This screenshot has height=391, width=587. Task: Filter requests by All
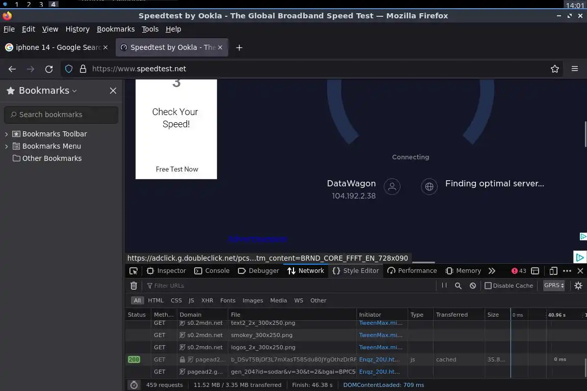[x=138, y=300]
